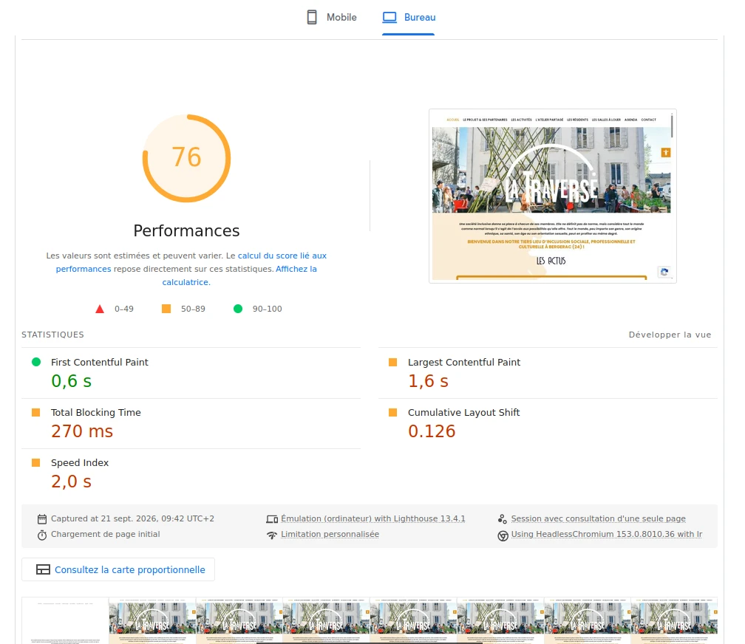Viewport: 745px width, 644px height.
Task: Click the green circle 90–100 legend icon
Action: coord(238,309)
